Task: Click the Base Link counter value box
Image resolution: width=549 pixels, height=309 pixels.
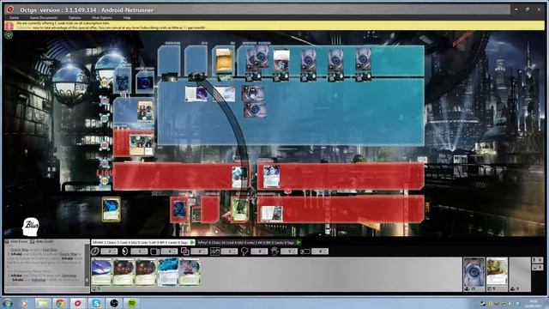Action: pos(199,251)
